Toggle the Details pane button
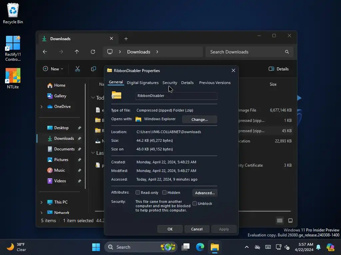Screen dimensions: 341x255 pos(279,69)
